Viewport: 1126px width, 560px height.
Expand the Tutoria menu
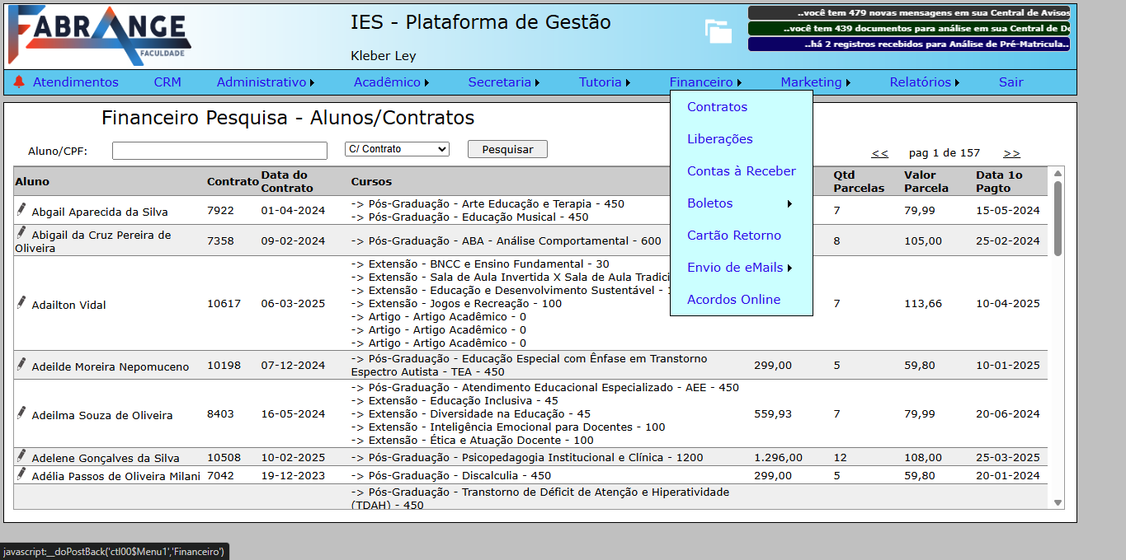605,82
